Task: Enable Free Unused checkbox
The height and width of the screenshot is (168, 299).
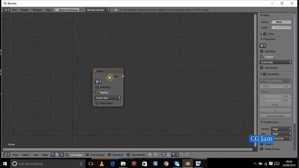Action: 87,154
